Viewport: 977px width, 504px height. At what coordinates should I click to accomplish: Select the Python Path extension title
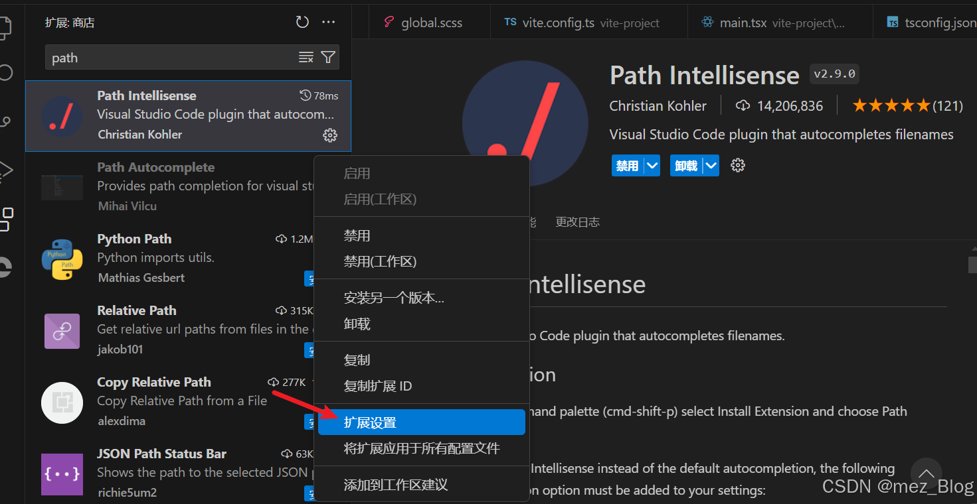click(134, 239)
